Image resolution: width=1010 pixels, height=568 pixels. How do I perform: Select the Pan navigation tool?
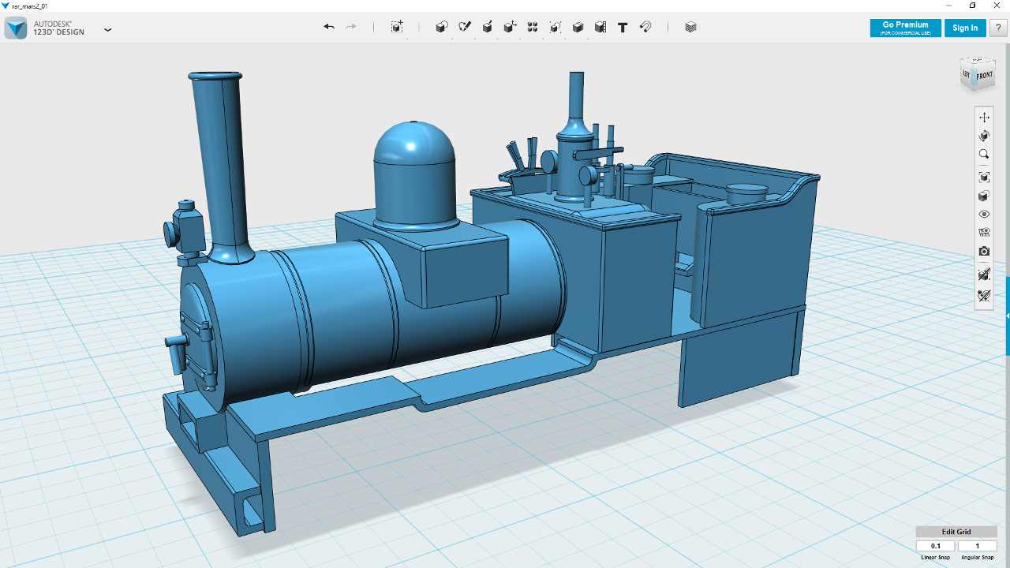(x=984, y=117)
